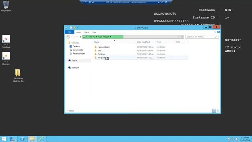The width and height of the screenshot is (252, 142).
Task: Click the HadoopExam folder icon
Action: tap(95, 47)
